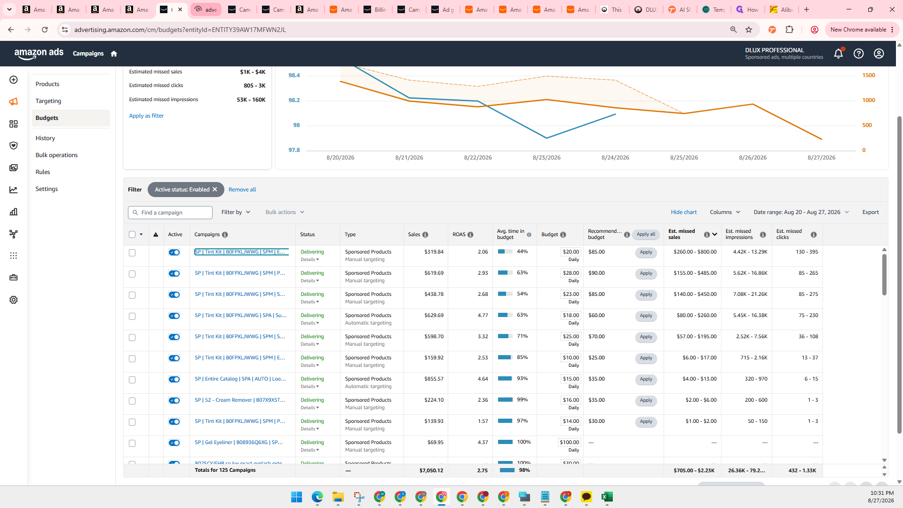
Task: Show info for Recommended budget column
Action: click(x=627, y=235)
